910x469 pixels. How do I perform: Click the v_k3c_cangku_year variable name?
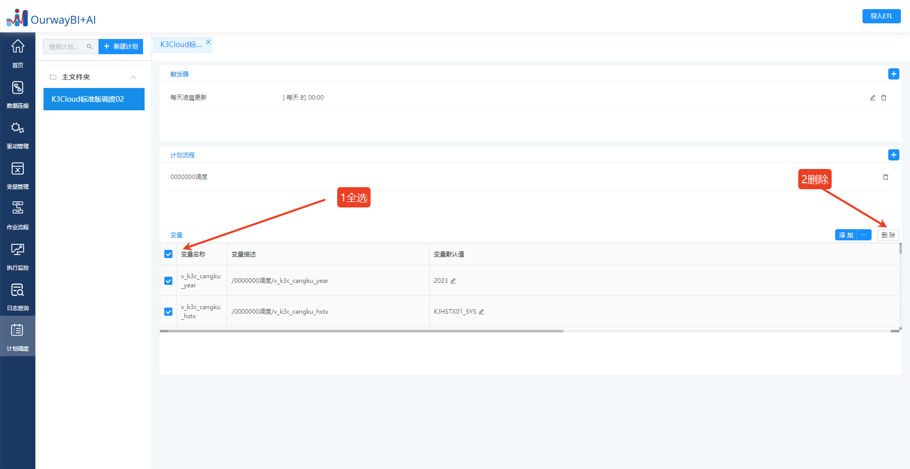click(201, 281)
